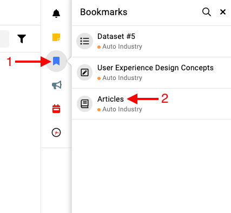Open the time tracker clock icon
Image resolution: width=231 pixels, height=213 pixels.
coord(56,132)
